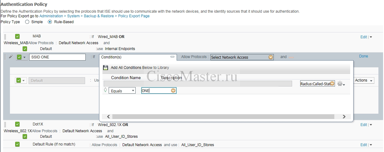Open the Equals operator dropdown
This screenshot has width=384, height=152.
tap(122, 91)
